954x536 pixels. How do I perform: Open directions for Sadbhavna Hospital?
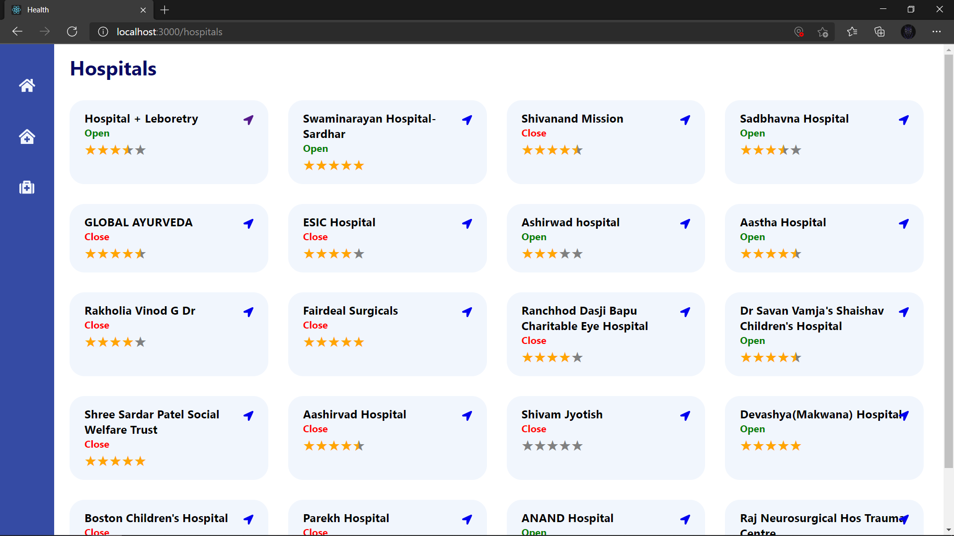pos(904,120)
